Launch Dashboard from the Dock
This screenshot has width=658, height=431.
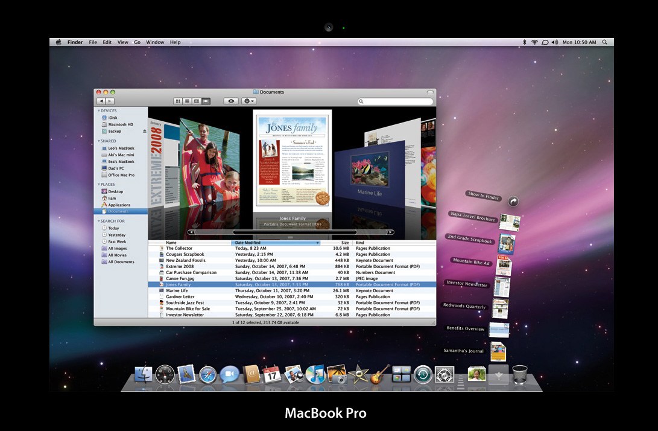(165, 374)
